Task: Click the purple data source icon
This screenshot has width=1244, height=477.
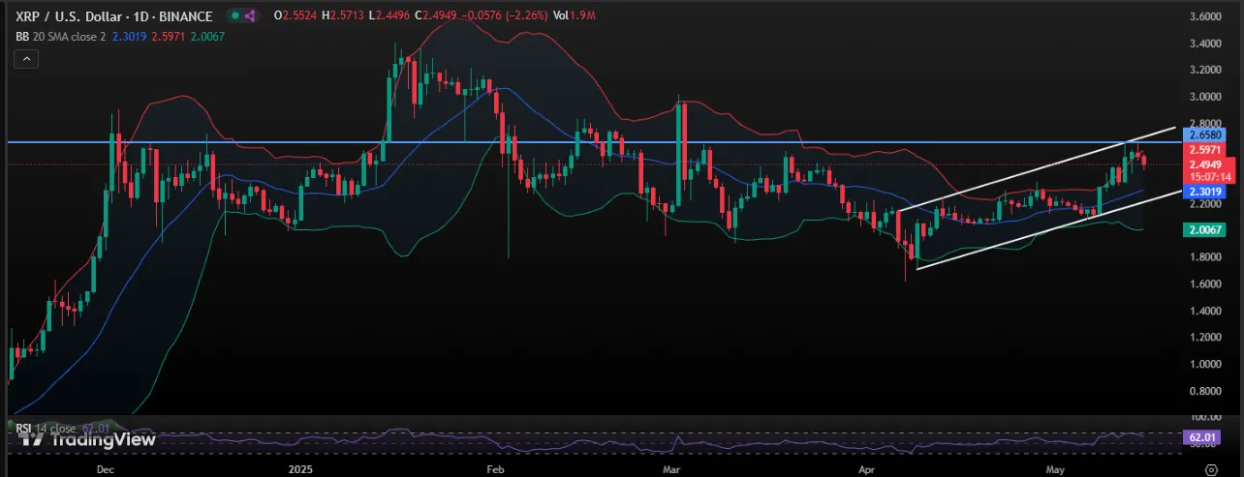Action: [x=250, y=16]
